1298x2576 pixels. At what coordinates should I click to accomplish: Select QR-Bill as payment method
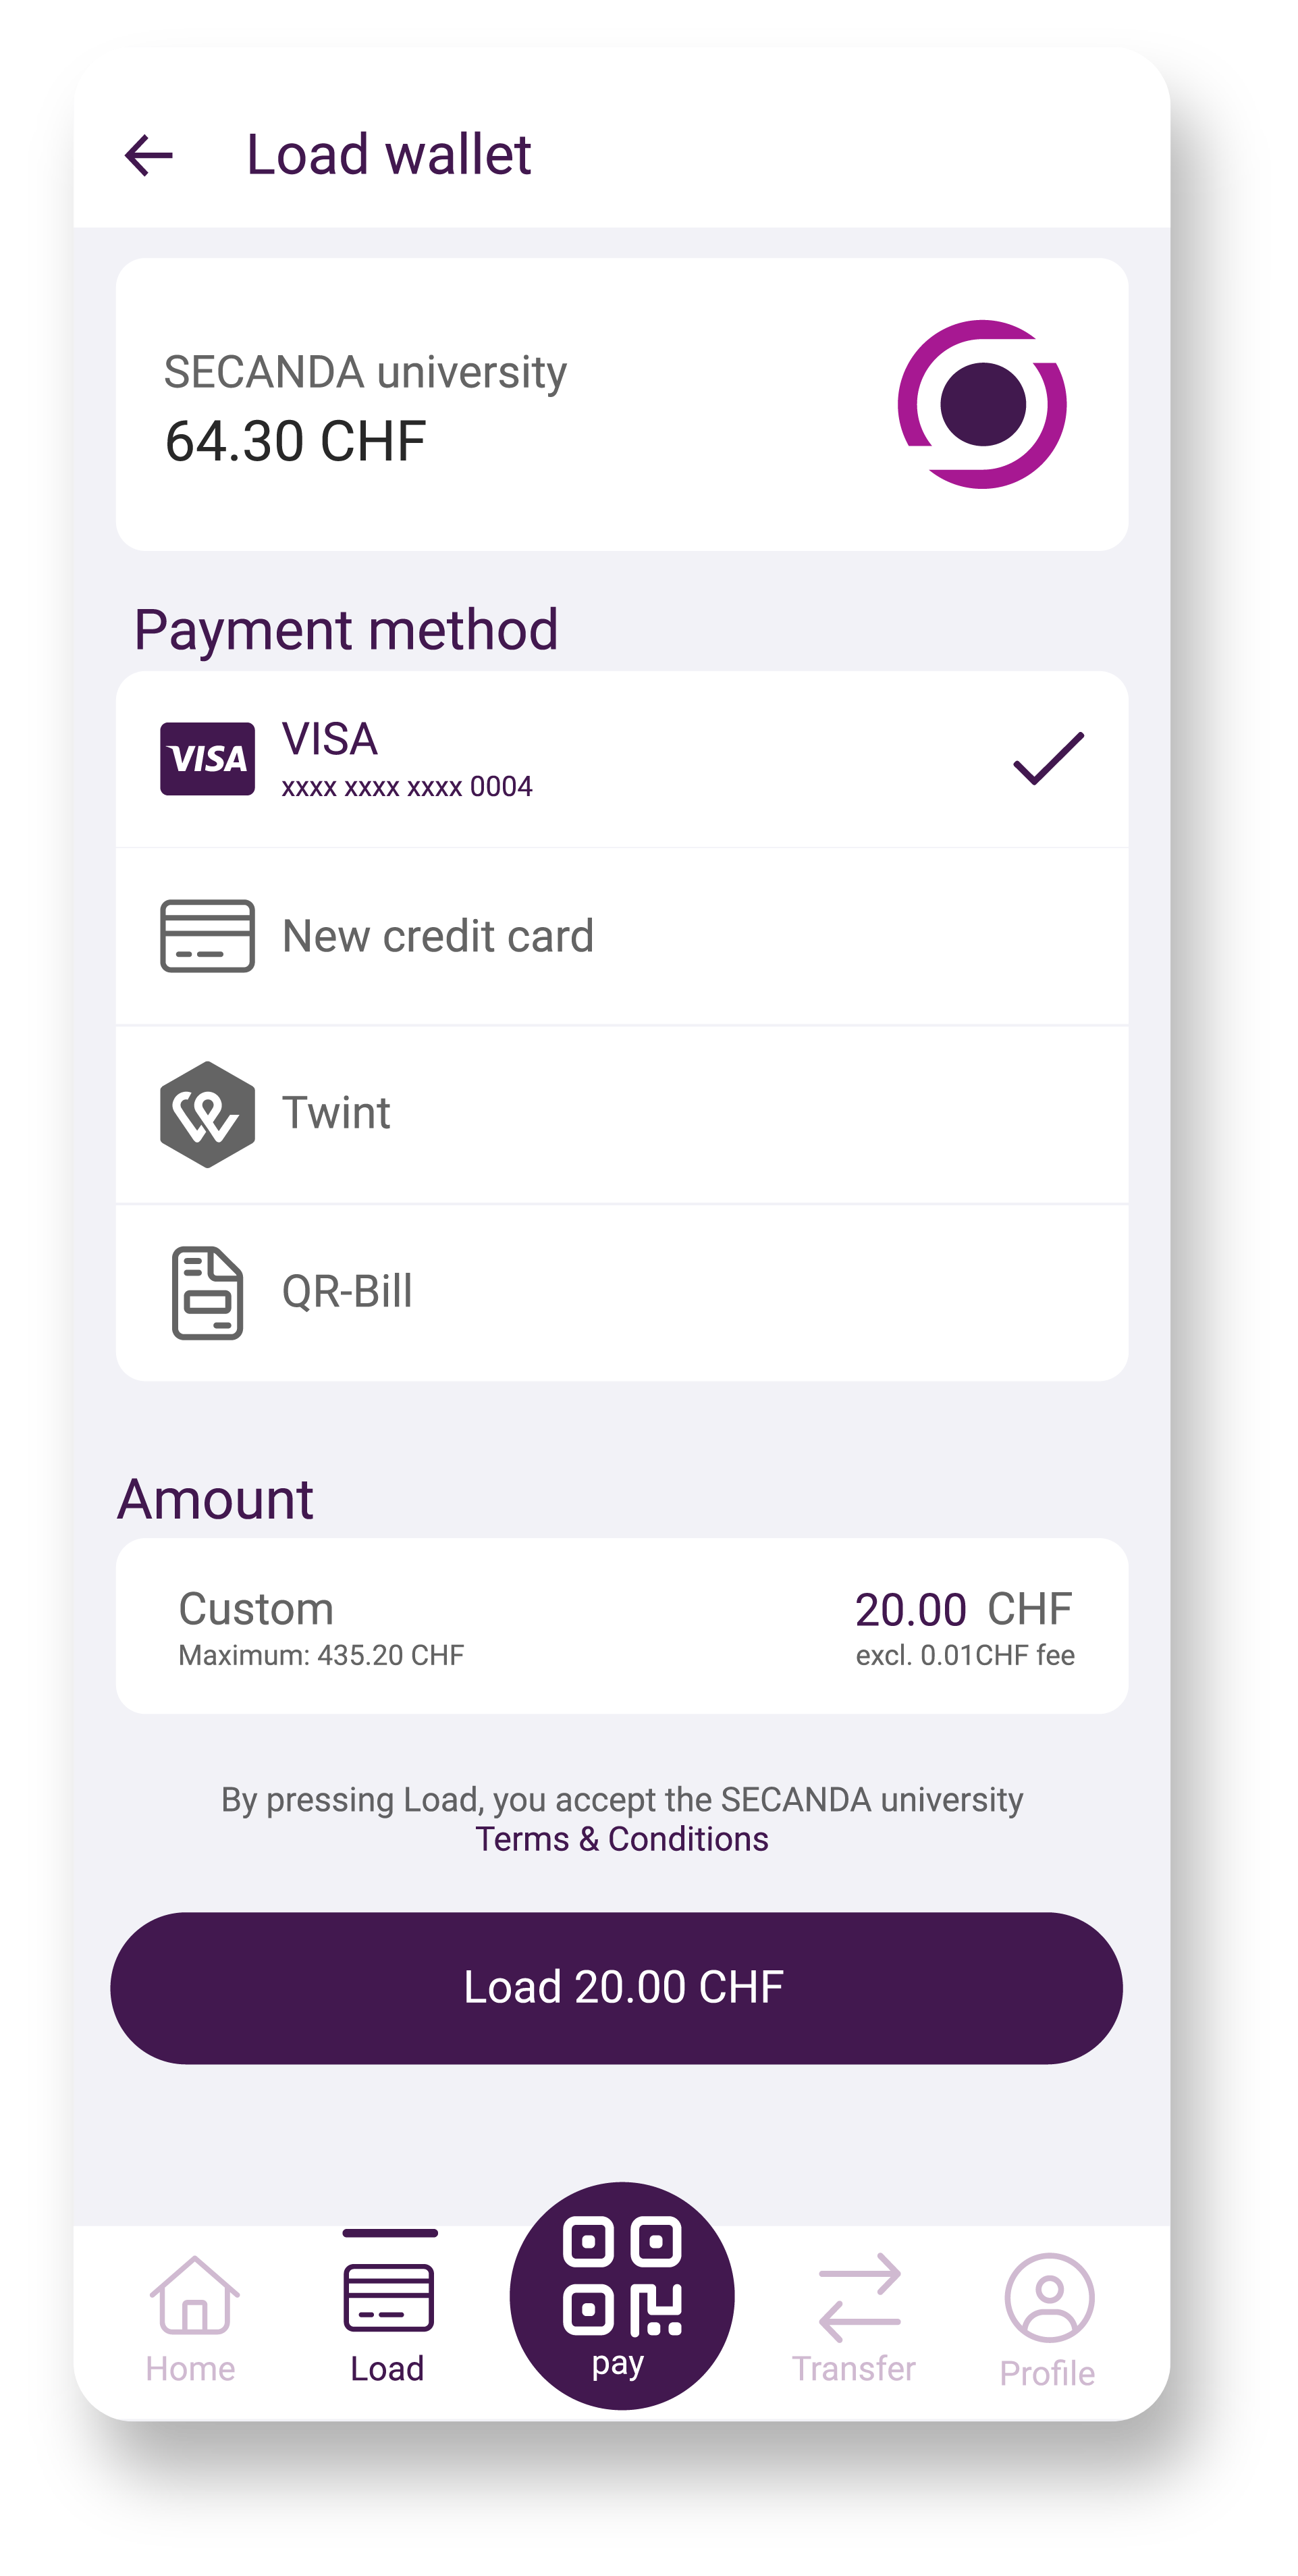pos(621,1292)
